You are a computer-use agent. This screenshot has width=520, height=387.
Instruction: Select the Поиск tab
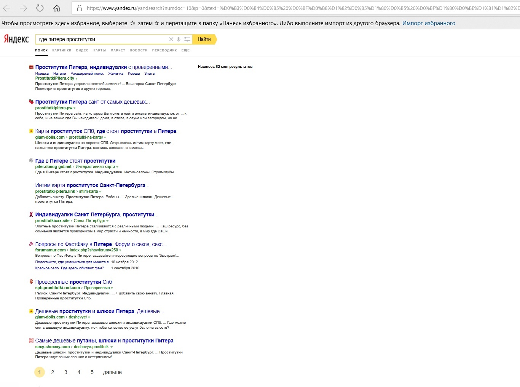pyautogui.click(x=41, y=50)
